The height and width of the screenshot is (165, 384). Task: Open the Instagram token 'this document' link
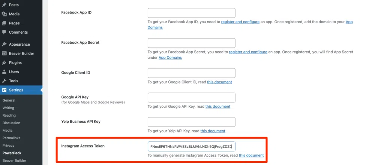point(251,155)
